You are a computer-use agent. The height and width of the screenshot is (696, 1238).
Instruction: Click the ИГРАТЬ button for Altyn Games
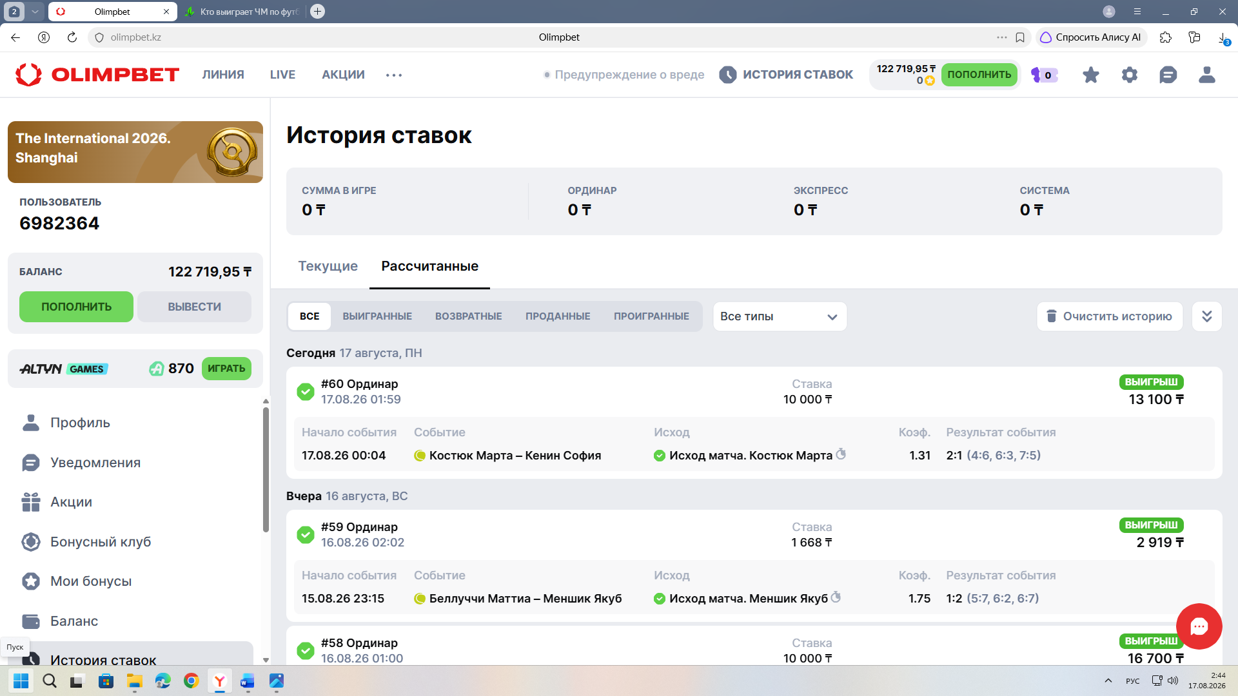pos(226,369)
